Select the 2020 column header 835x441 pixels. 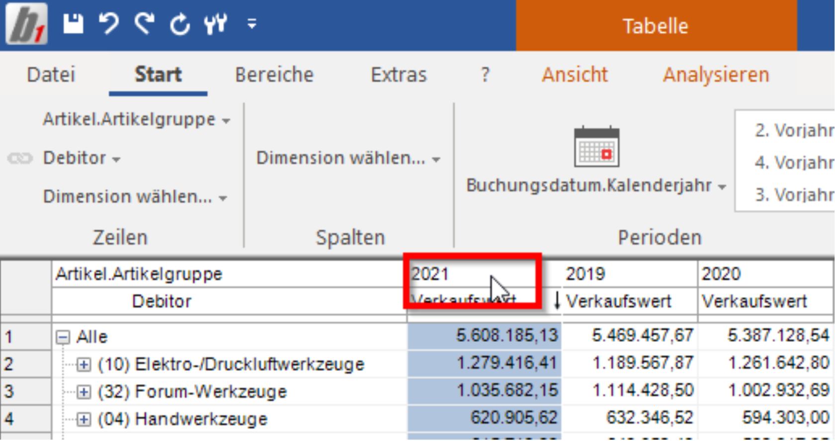coord(765,274)
